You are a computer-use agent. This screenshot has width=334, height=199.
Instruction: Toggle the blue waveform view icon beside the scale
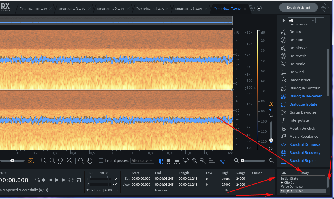271,110
